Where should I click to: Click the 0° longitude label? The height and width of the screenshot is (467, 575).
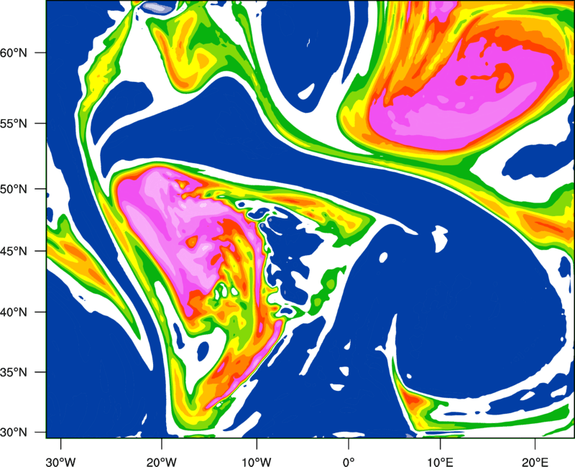348,462
